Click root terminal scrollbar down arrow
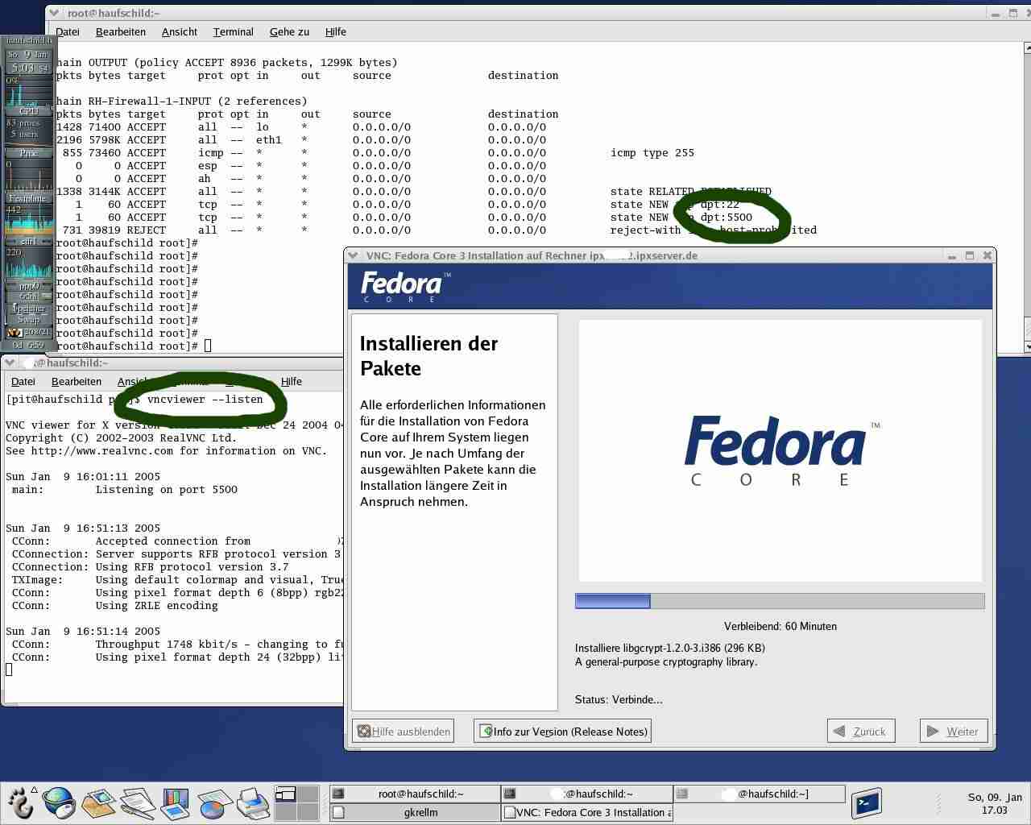1031x825 pixels. coord(1028,346)
